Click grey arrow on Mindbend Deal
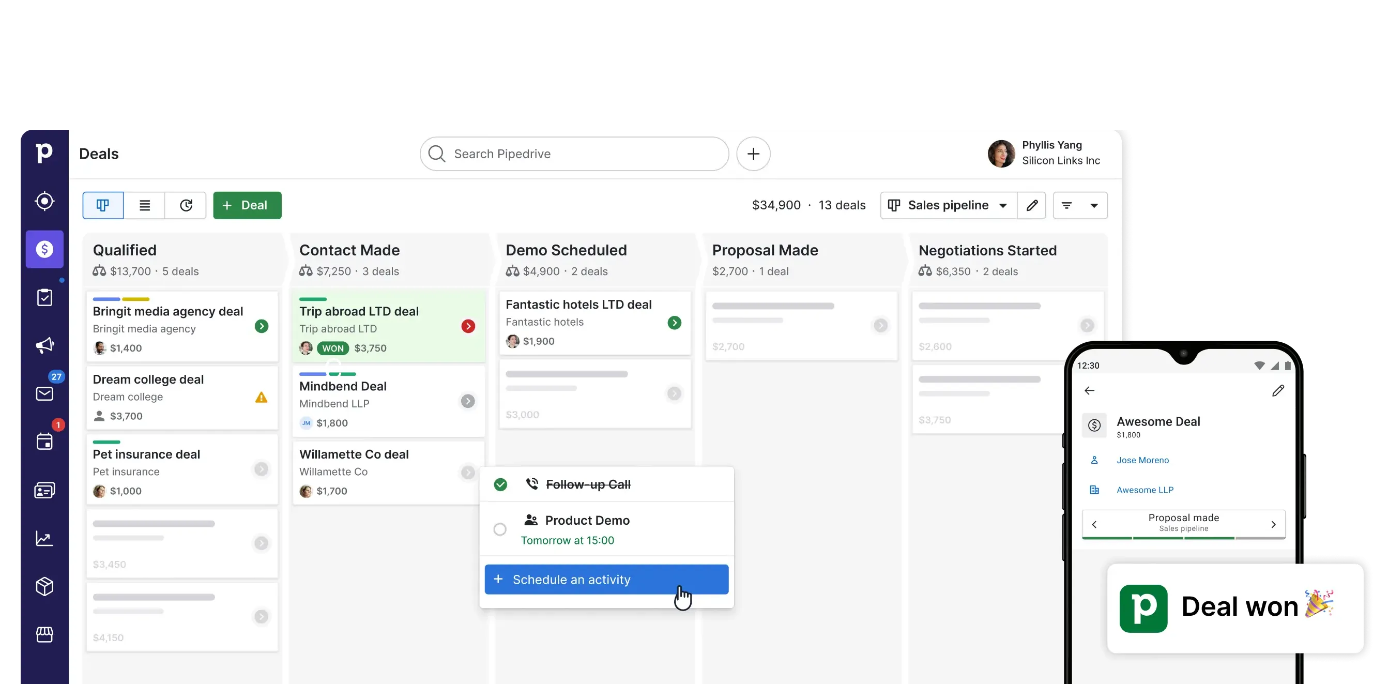This screenshot has height=684, width=1373. pyautogui.click(x=468, y=401)
